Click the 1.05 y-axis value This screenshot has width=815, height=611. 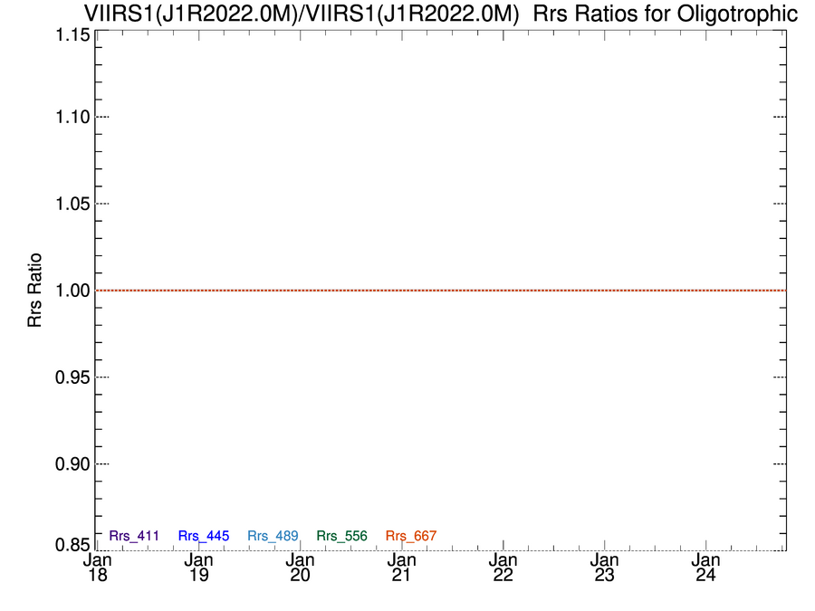tap(72, 204)
